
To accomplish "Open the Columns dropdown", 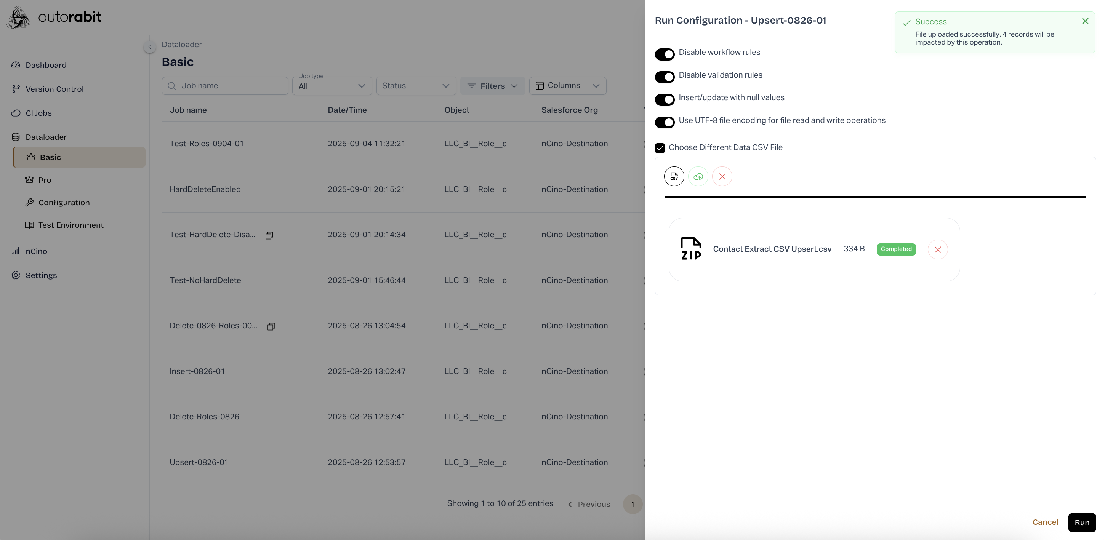I will pos(567,86).
